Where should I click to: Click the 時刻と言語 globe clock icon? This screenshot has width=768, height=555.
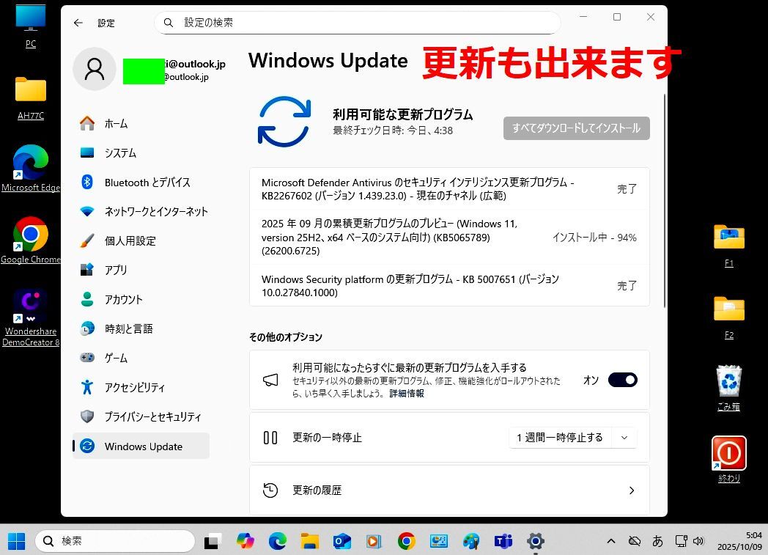(x=87, y=328)
